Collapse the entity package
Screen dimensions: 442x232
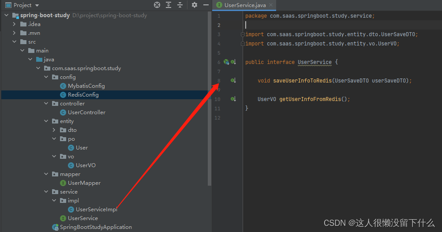pos(46,121)
